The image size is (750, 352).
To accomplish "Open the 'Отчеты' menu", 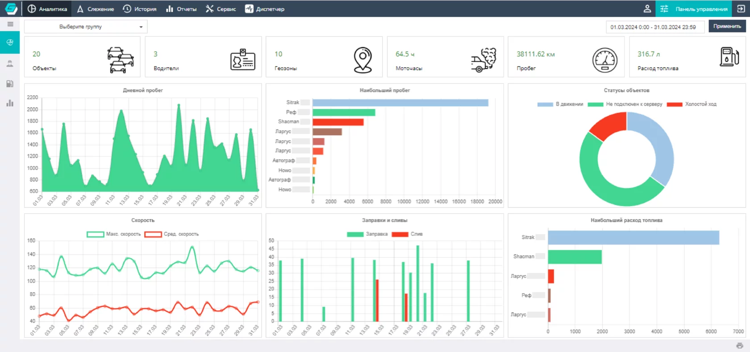I will 181,9.
